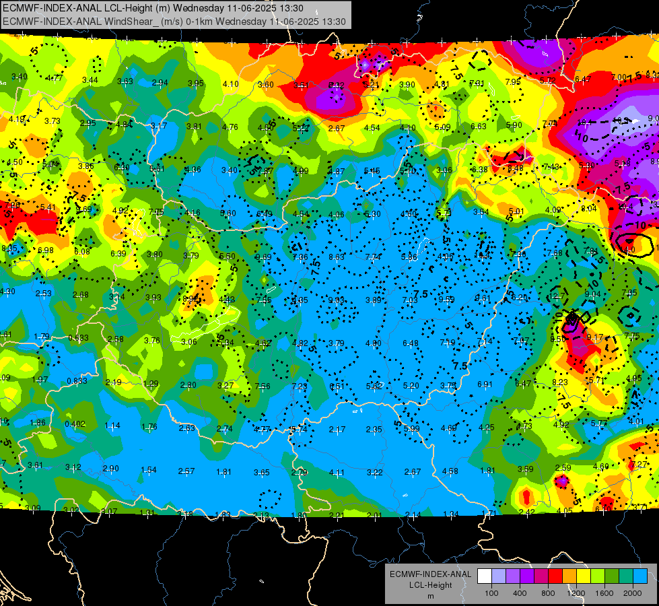Click the dark green legend swatch

[612, 576]
